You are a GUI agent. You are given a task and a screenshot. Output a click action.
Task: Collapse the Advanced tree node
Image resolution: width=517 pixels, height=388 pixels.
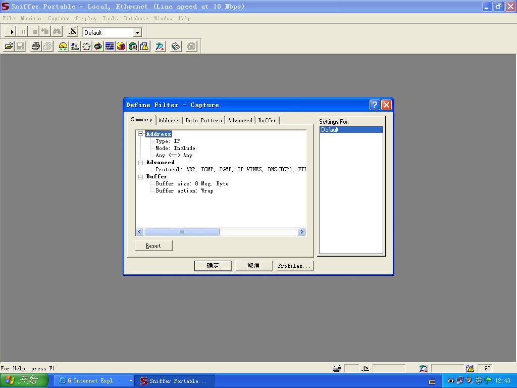(x=141, y=162)
